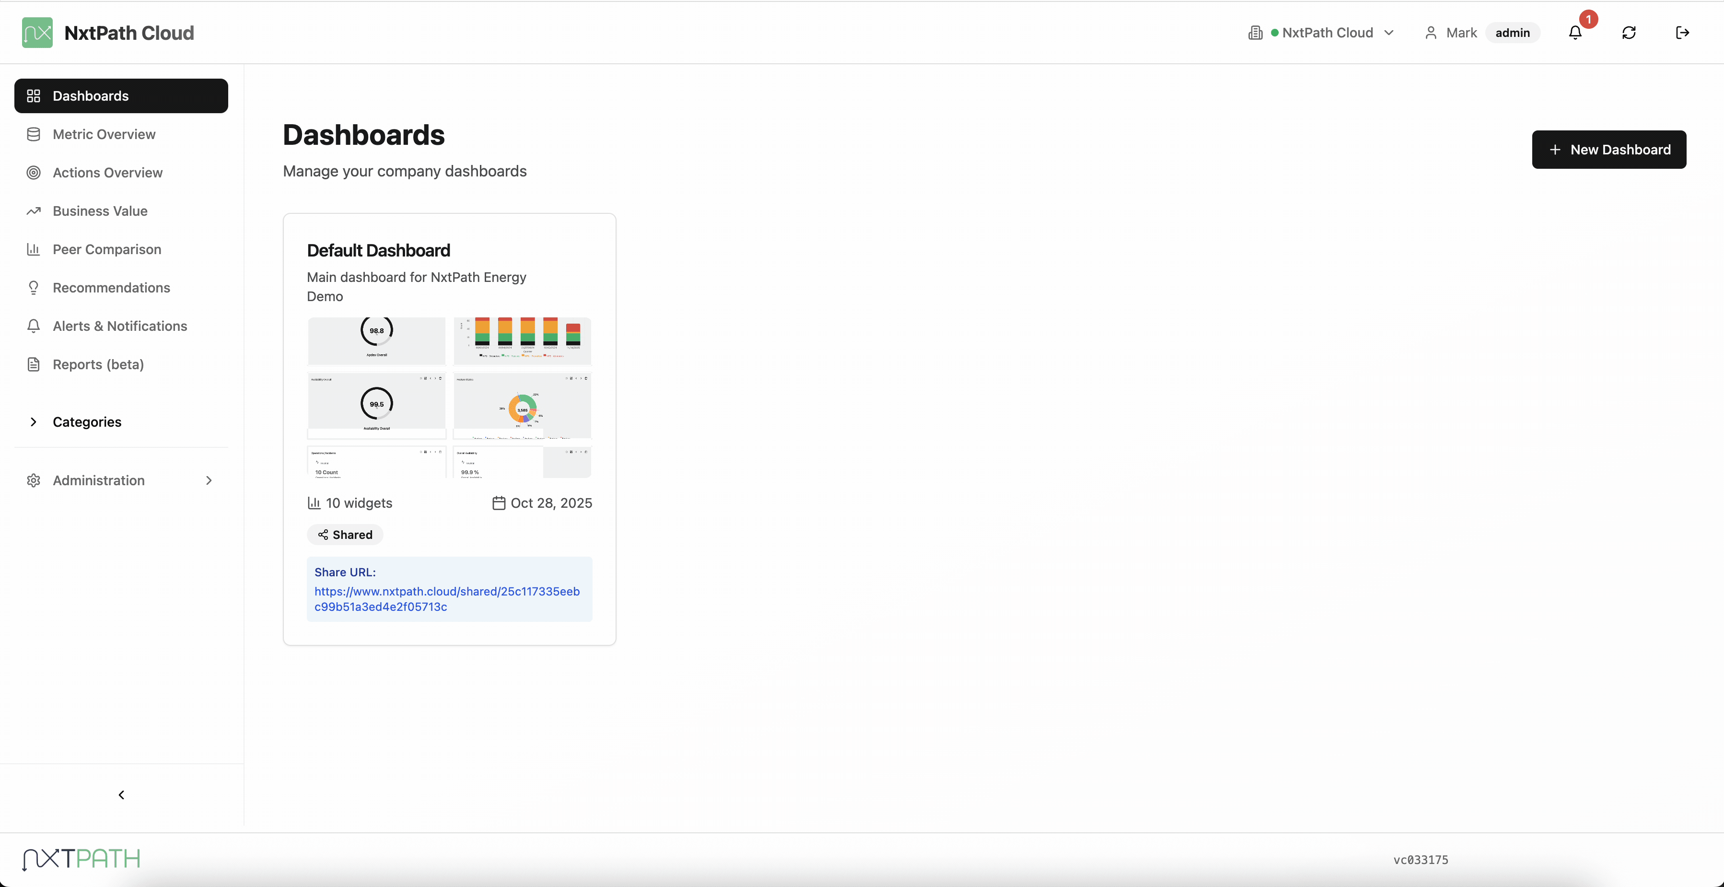
Task: Navigate to Peer Comparison
Action: point(106,249)
